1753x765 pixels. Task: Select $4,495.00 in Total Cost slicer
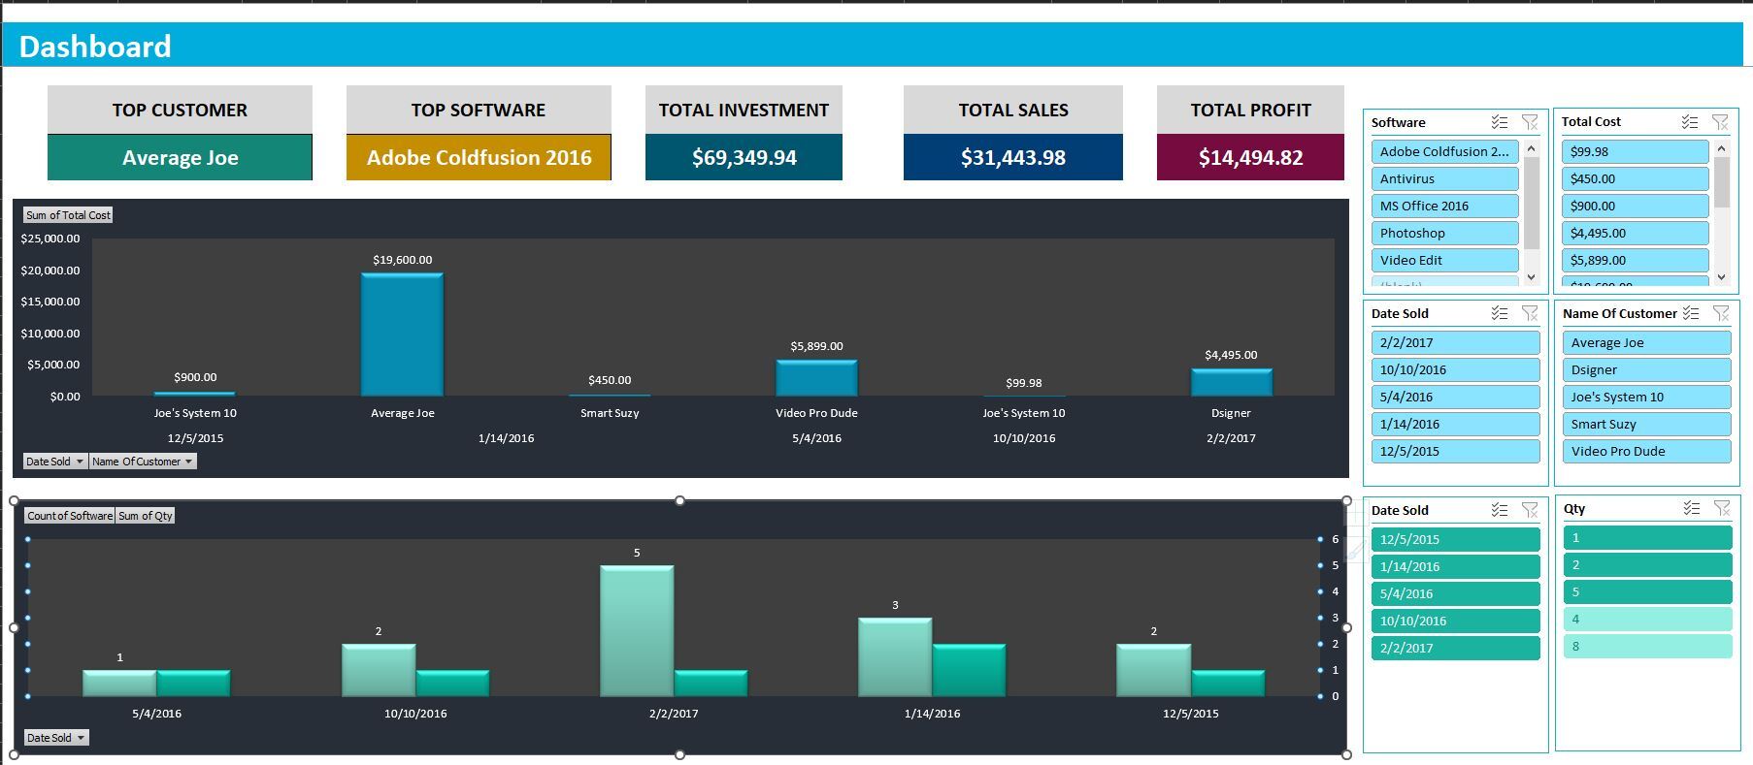(1635, 233)
